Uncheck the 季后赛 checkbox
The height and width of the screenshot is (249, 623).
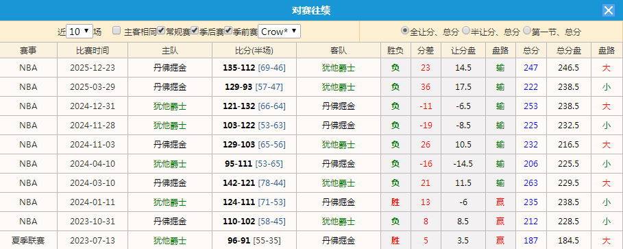(x=195, y=31)
